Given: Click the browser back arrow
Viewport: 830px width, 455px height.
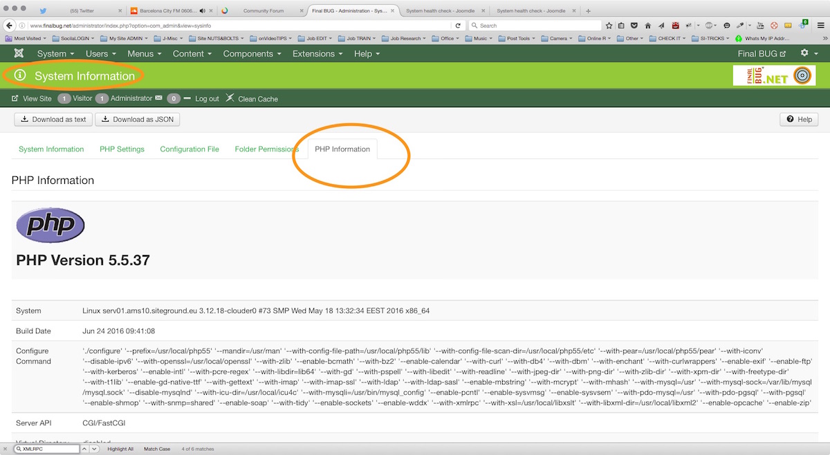Looking at the screenshot, I should (10, 26).
